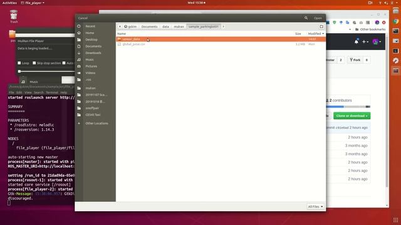Click the clock in the top bar

tap(196, 2)
